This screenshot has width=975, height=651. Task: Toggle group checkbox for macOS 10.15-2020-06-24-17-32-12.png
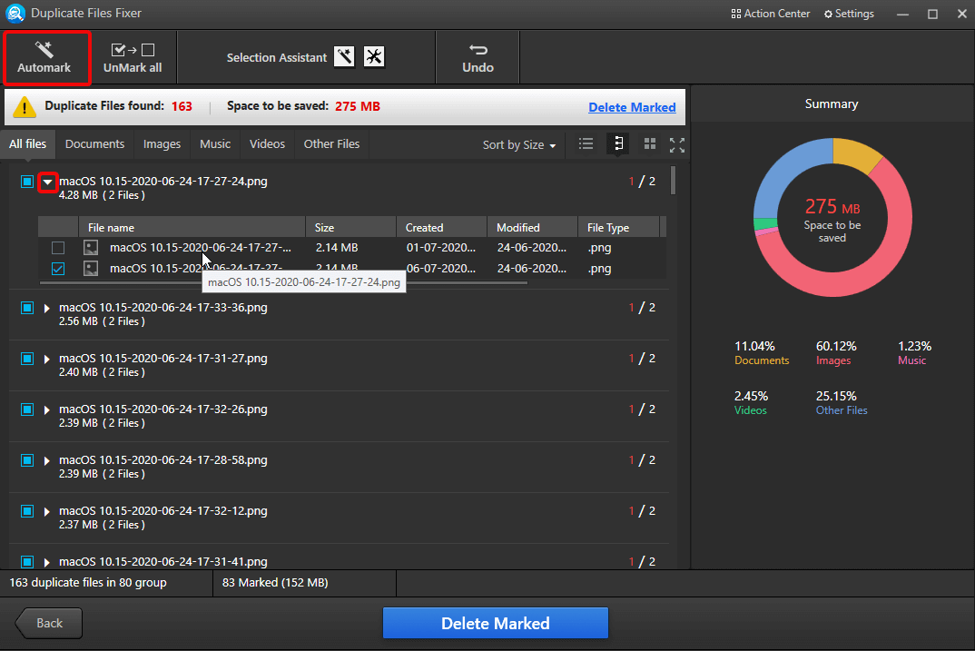click(x=26, y=511)
